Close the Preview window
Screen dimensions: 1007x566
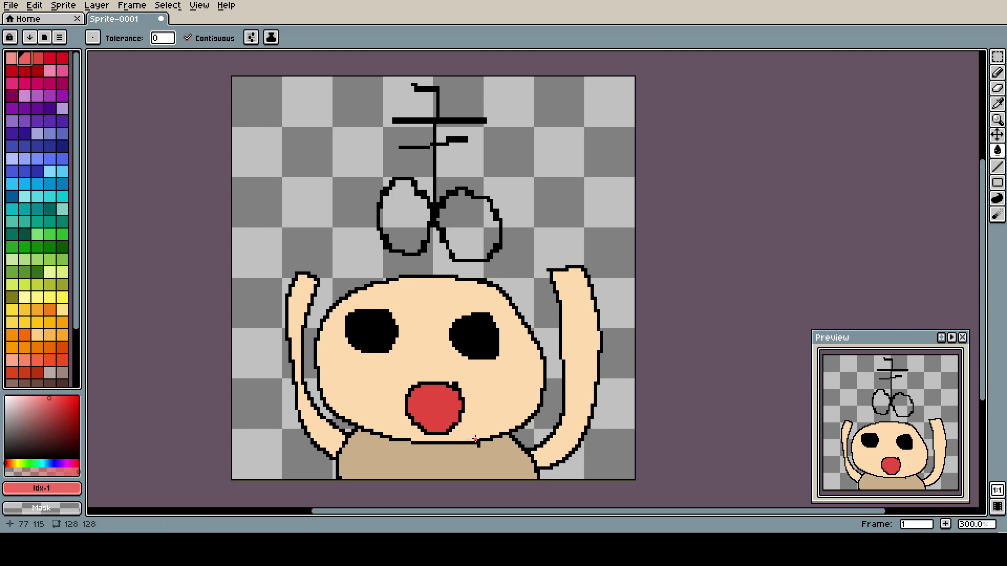point(962,338)
